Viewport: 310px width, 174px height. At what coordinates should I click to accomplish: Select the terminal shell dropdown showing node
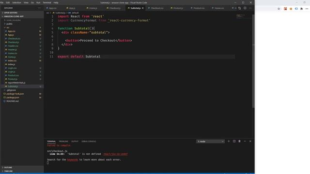210,142
